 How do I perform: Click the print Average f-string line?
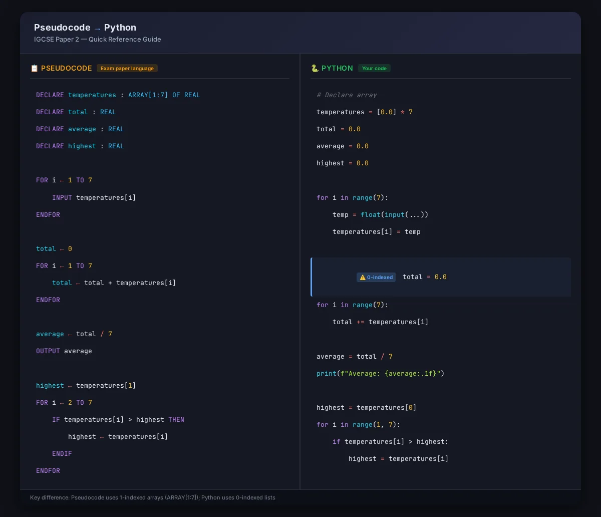click(381, 374)
